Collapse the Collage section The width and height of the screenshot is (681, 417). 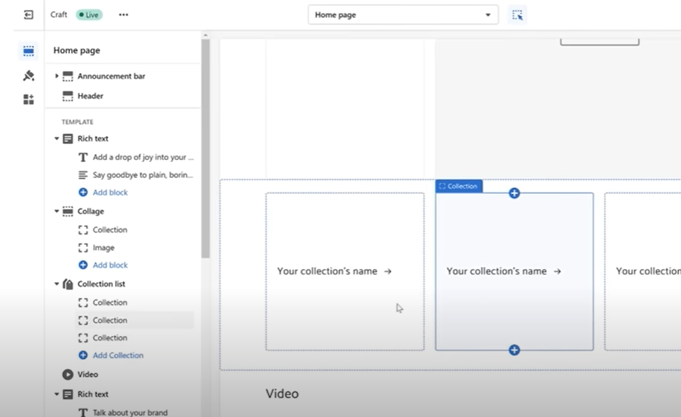pos(57,211)
